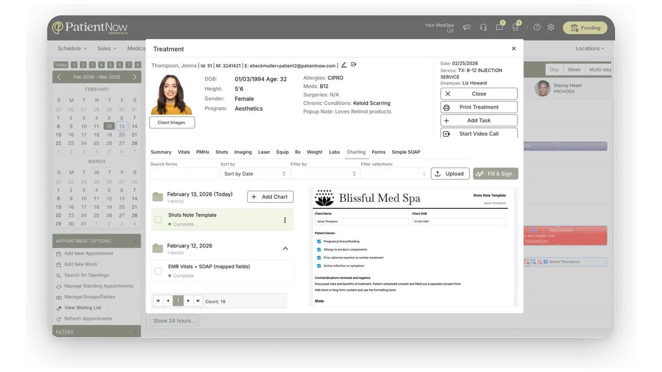Click the megaphone announcements icon in header
Viewport: 662px width, 372px height.
click(x=467, y=27)
